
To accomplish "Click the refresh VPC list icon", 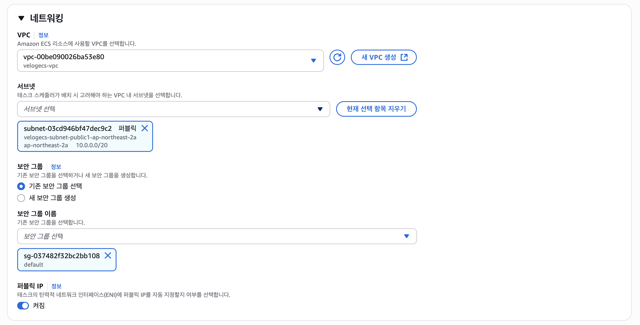I will pos(337,57).
